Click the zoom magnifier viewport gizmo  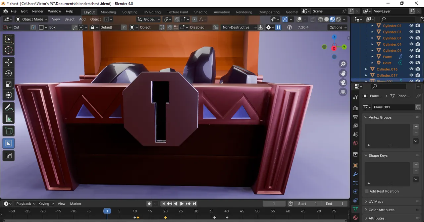click(x=343, y=64)
